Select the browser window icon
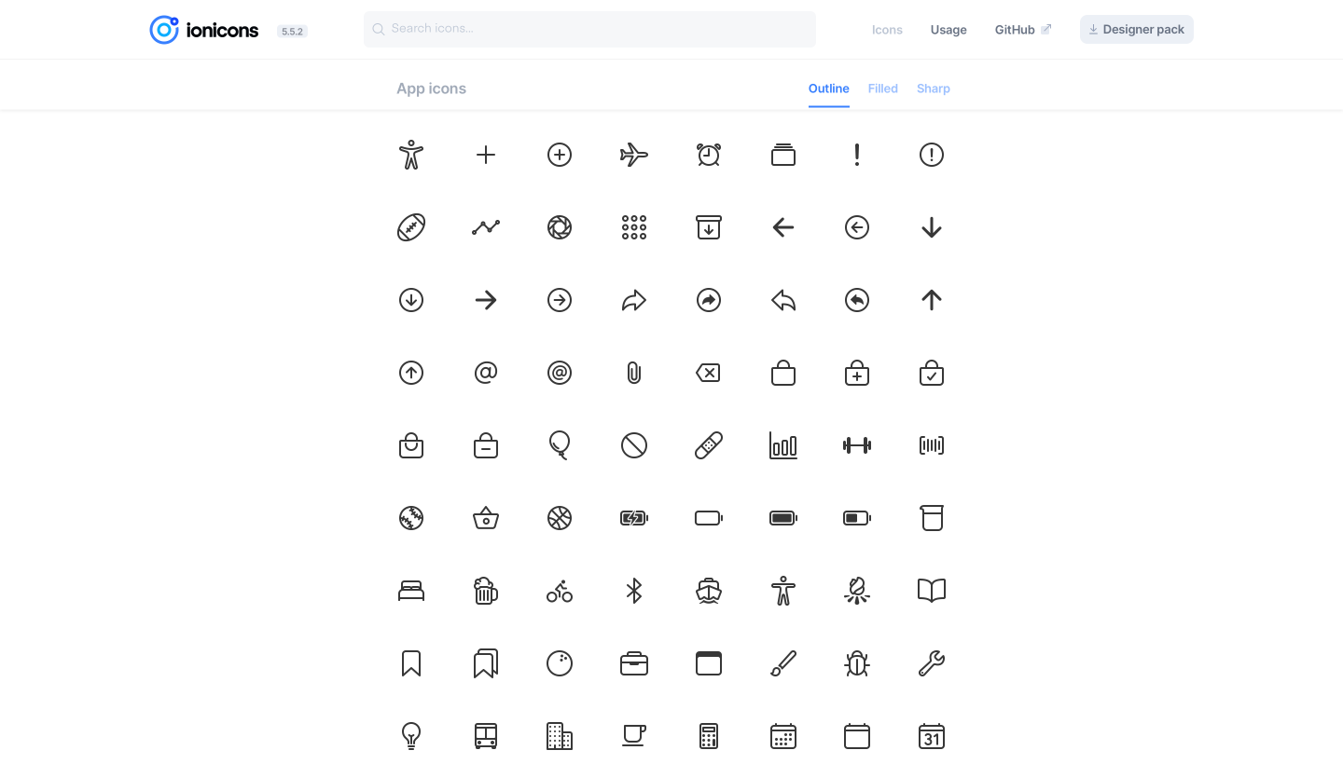 click(x=709, y=663)
